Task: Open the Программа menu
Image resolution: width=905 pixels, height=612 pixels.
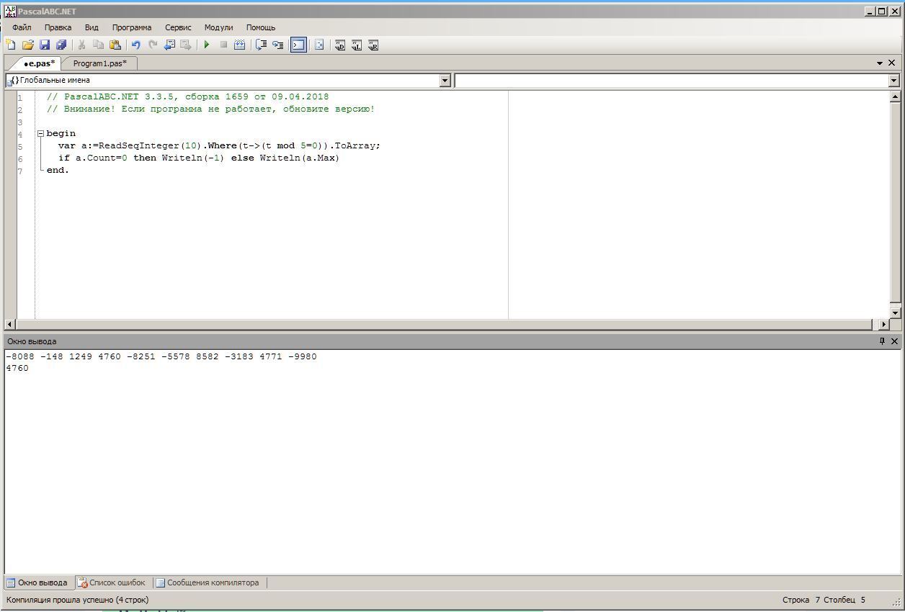Action: [132, 27]
